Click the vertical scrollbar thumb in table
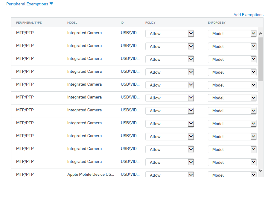 click(261, 59)
